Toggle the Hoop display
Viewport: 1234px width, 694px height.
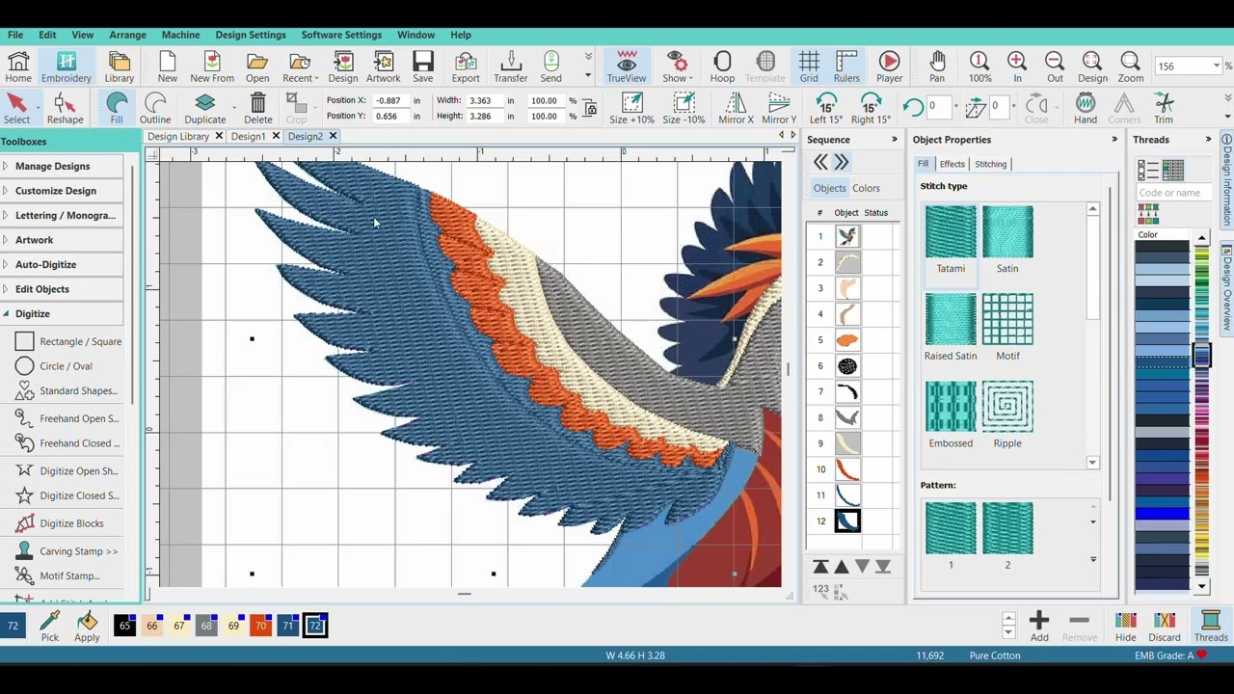[722, 67]
